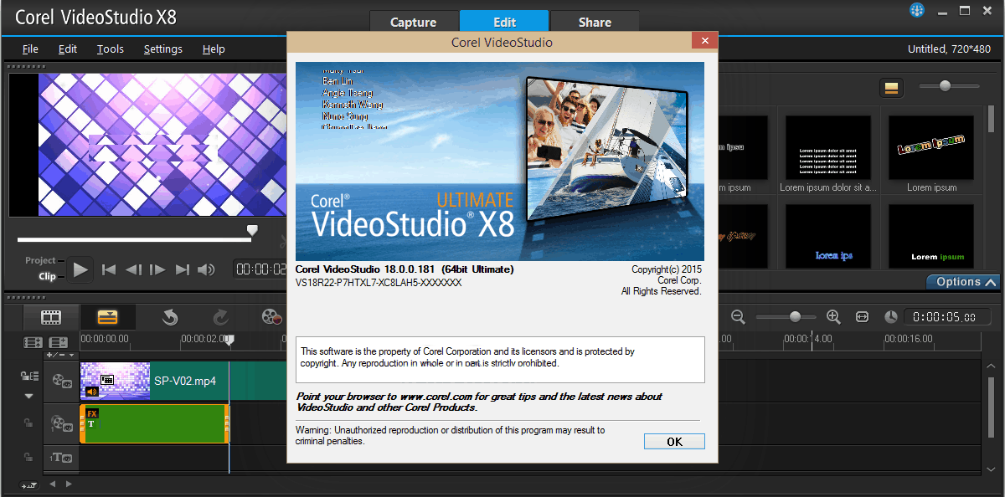
Task: Undo the last action in timeline toolbar
Action: [170, 317]
